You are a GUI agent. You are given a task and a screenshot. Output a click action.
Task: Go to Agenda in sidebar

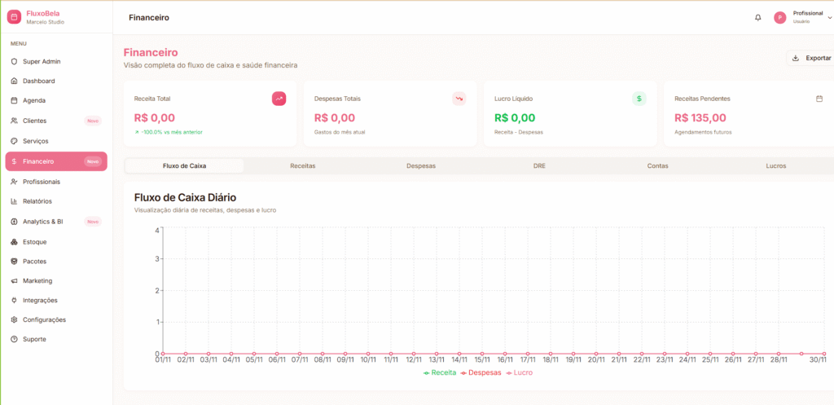pyautogui.click(x=34, y=100)
